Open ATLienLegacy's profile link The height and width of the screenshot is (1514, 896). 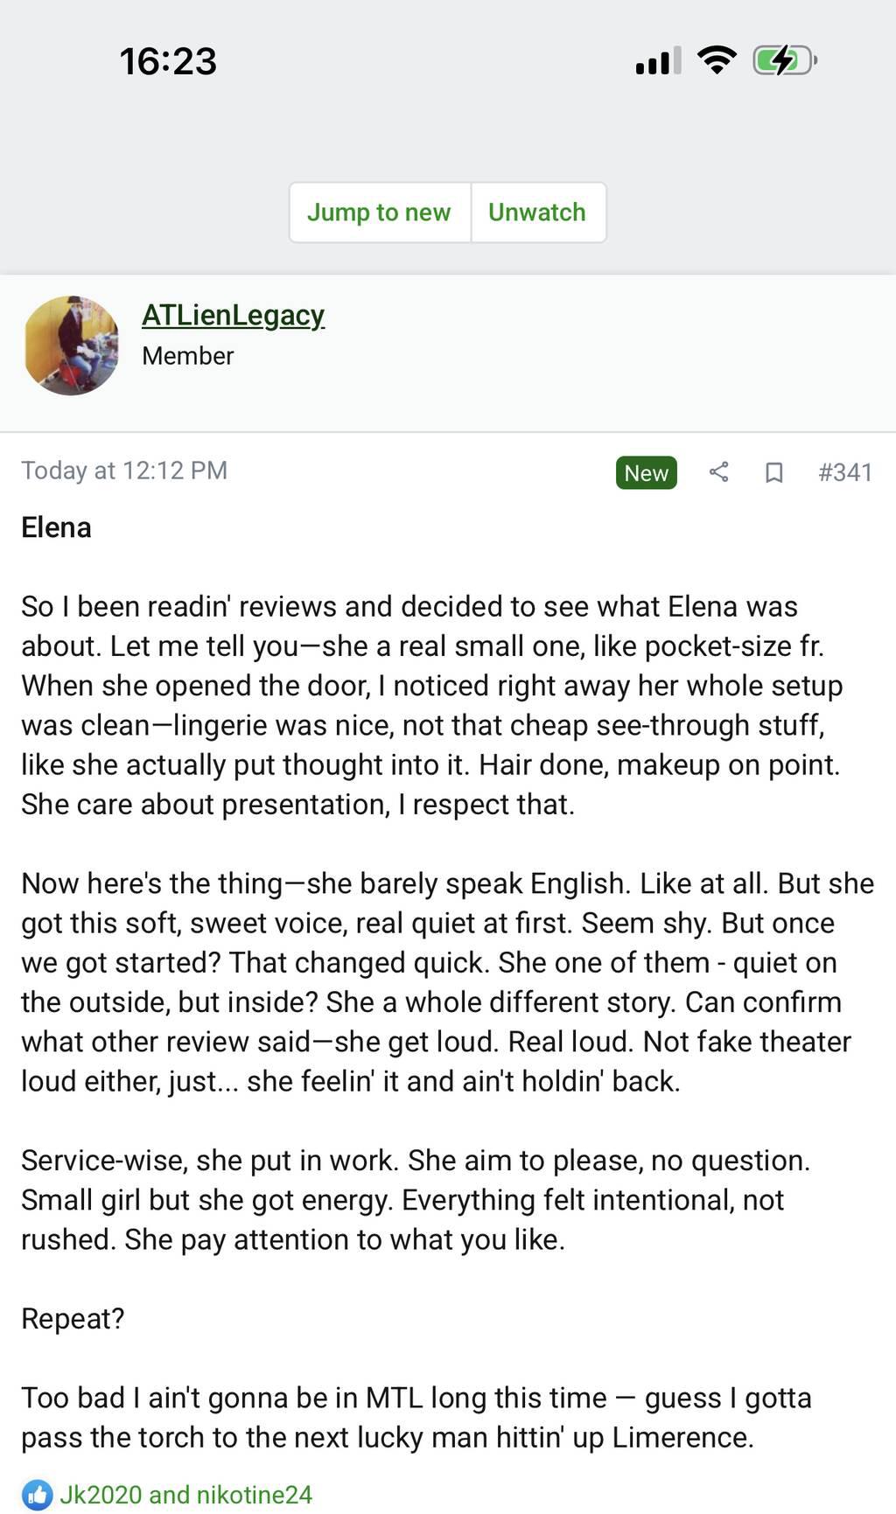tap(233, 315)
